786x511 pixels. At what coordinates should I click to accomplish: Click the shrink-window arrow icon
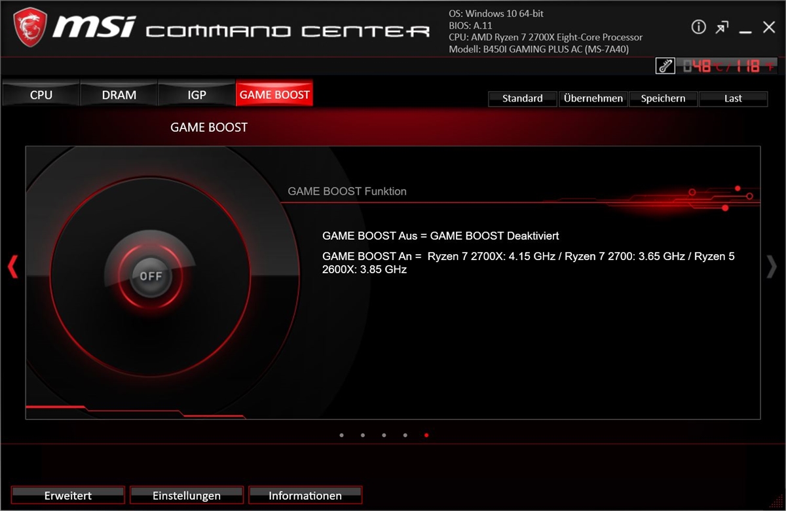tap(722, 27)
